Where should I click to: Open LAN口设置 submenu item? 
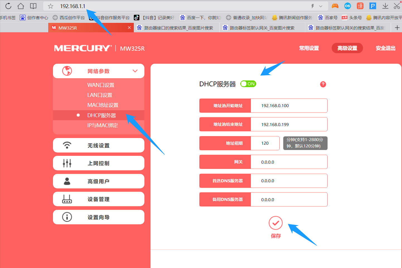point(100,95)
